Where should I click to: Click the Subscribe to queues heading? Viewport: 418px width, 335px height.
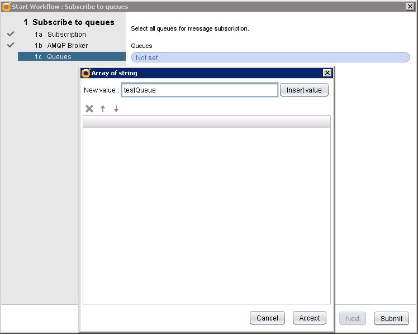tap(73, 23)
